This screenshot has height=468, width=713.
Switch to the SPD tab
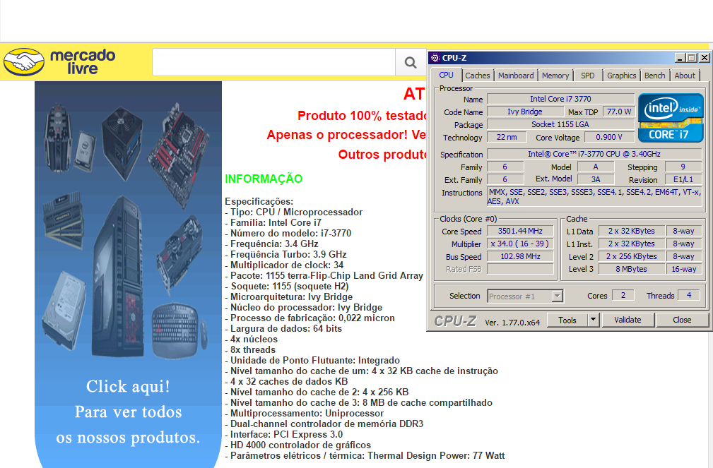coord(587,76)
